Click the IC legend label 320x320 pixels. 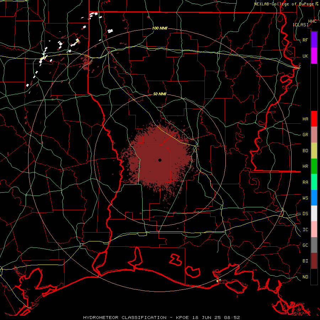click(305, 230)
